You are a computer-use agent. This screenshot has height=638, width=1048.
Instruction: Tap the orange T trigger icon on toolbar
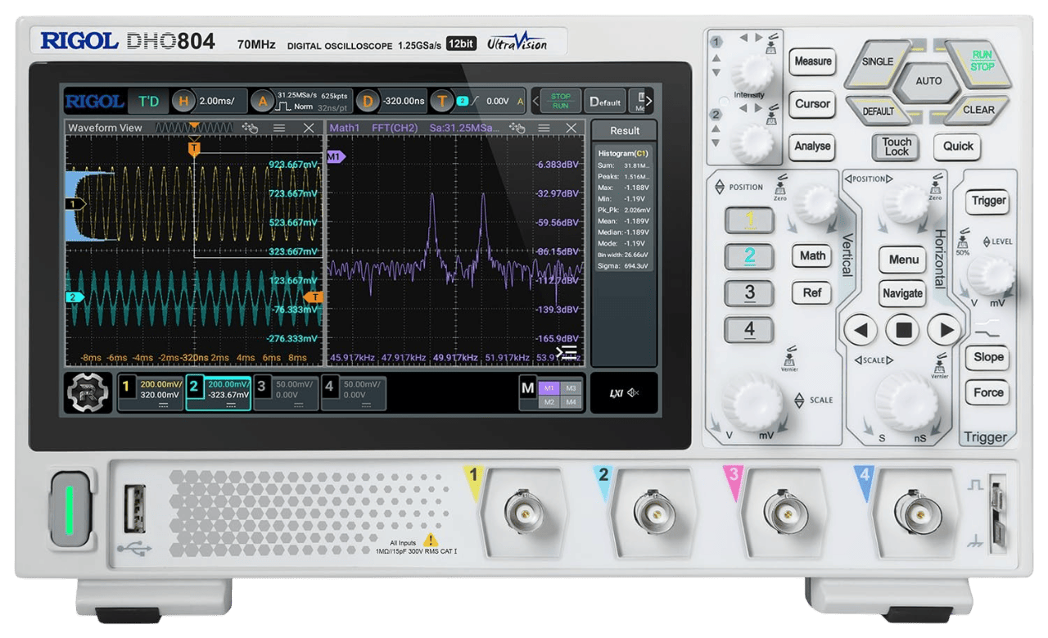click(442, 102)
